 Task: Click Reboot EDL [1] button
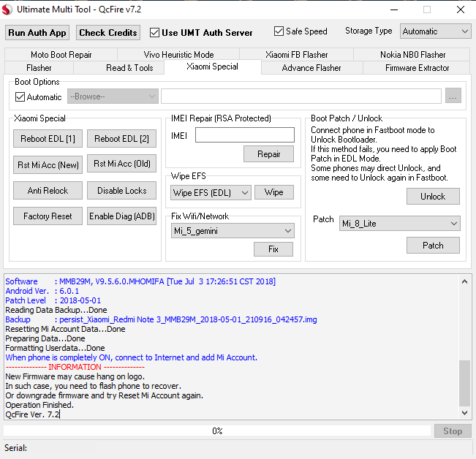coord(48,139)
